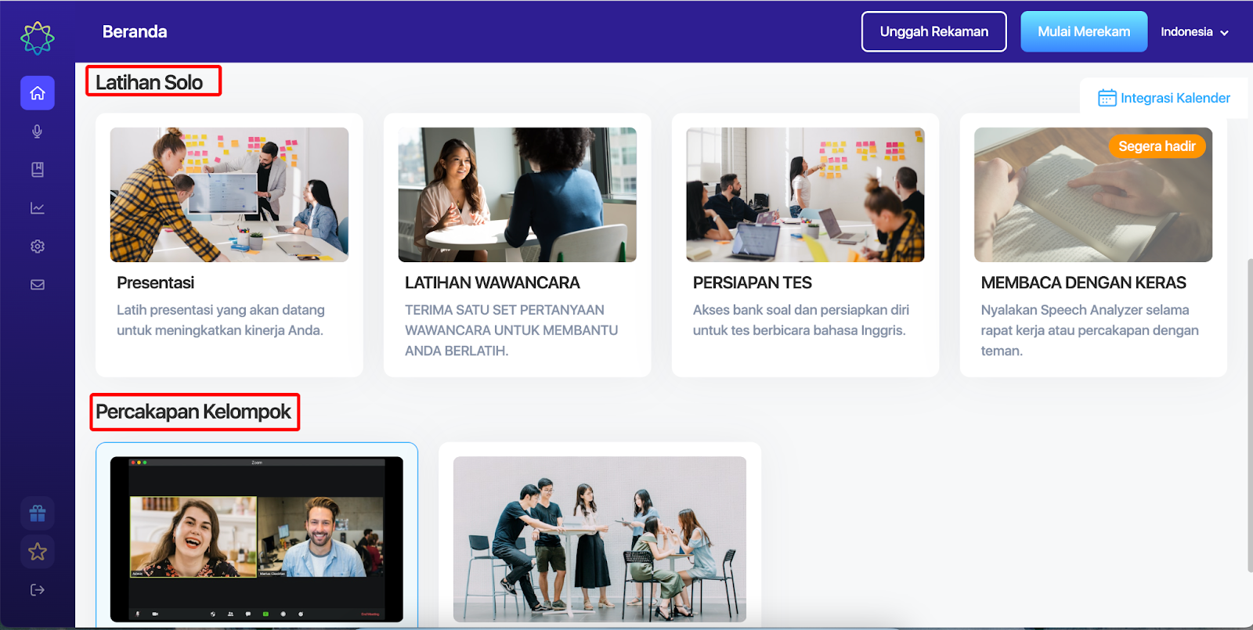The height and width of the screenshot is (630, 1253).
Task: Click the flower-shaped app logo
Action: [38, 38]
